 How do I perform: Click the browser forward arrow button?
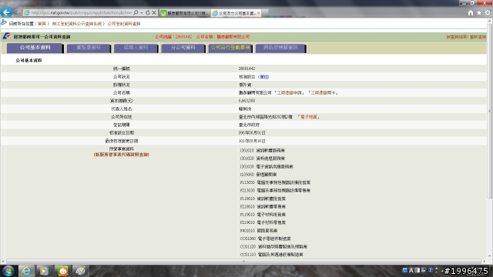[x=17, y=12]
